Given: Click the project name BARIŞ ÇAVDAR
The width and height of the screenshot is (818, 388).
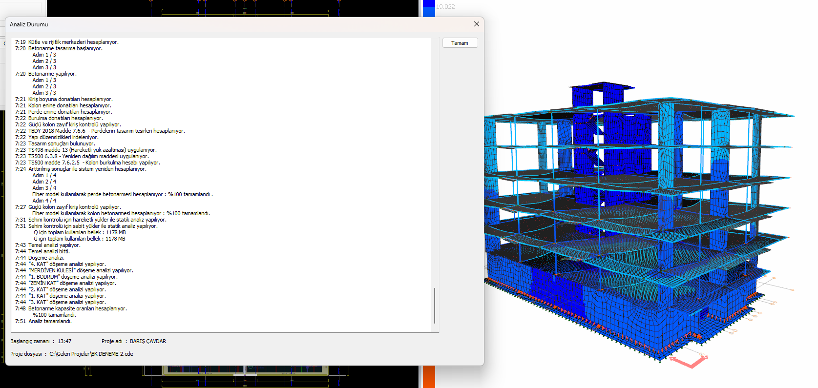Looking at the screenshot, I should [x=147, y=341].
